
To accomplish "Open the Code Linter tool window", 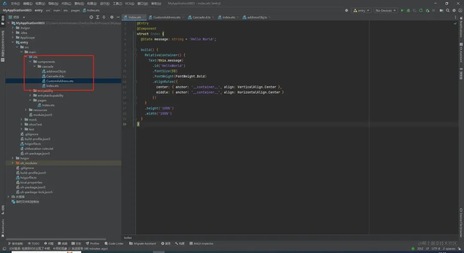I will (x=114, y=244).
